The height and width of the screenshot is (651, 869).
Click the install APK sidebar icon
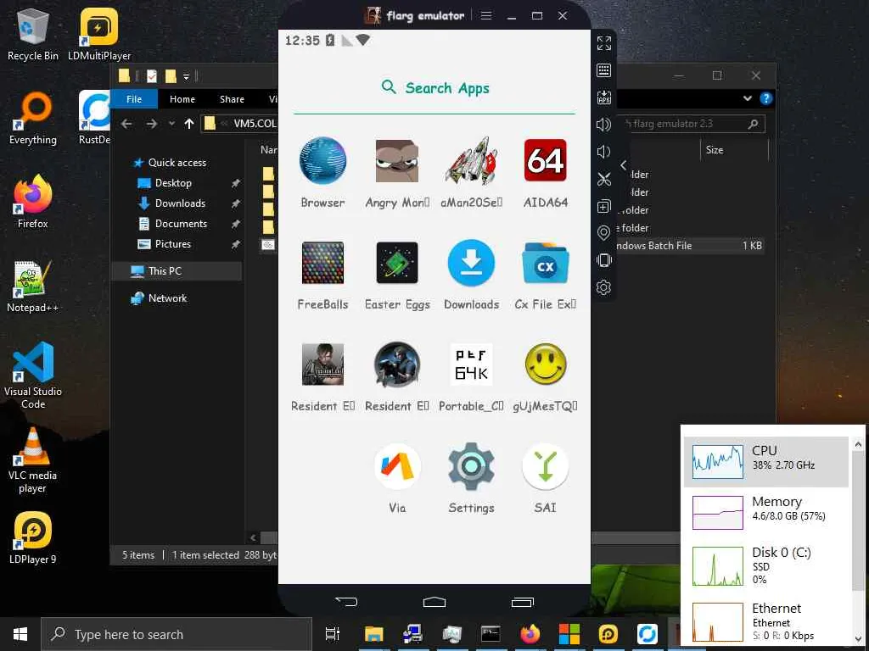pyautogui.click(x=604, y=97)
